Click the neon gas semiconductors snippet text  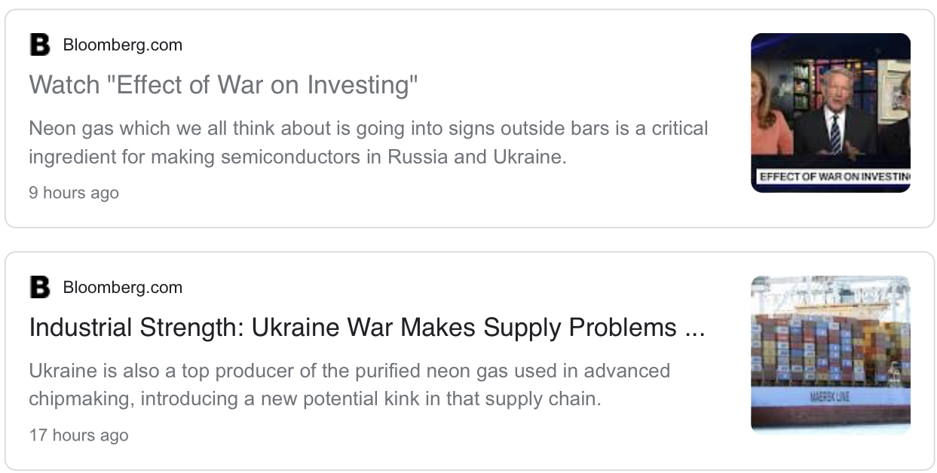click(368, 143)
